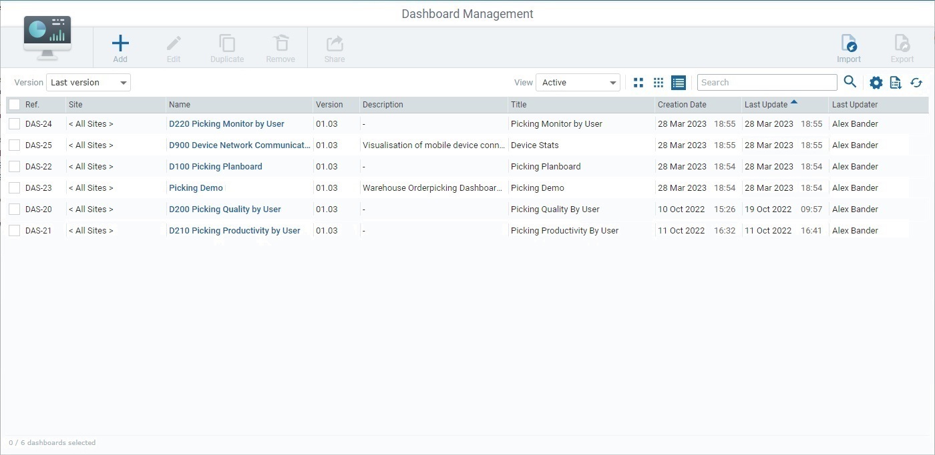This screenshot has height=455, width=935.
Task: Click the export-to-file report icon
Action: [896, 82]
